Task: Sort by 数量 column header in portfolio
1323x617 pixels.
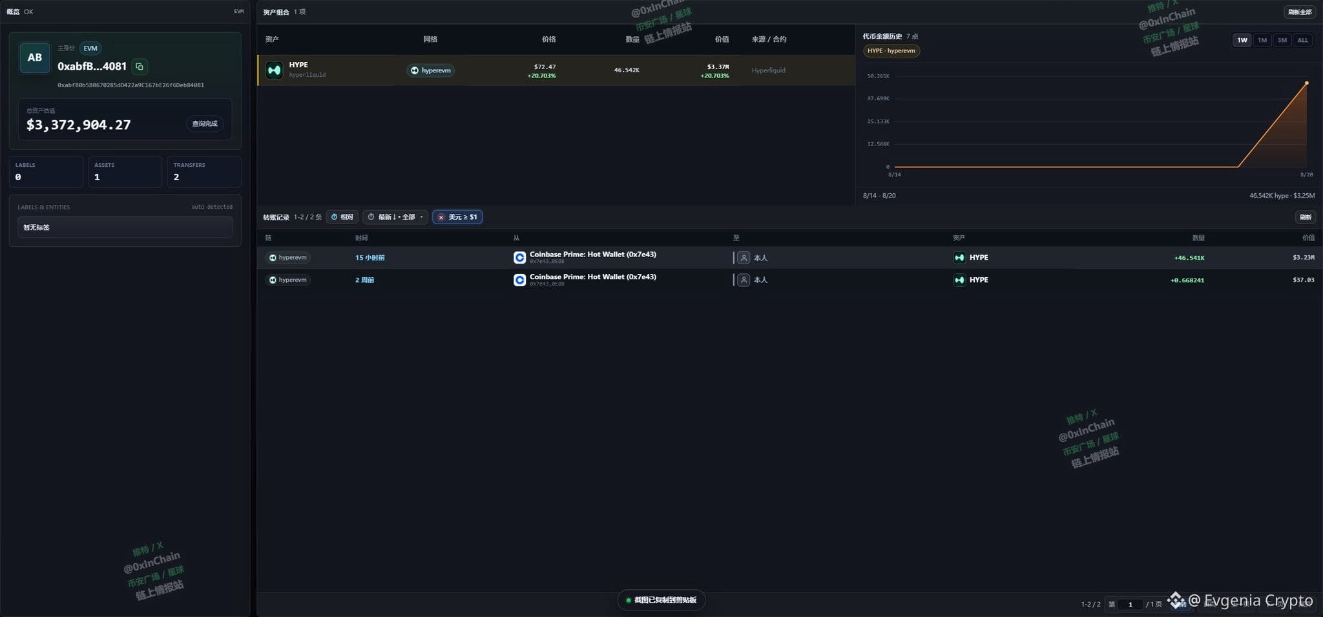Action: pyautogui.click(x=632, y=39)
